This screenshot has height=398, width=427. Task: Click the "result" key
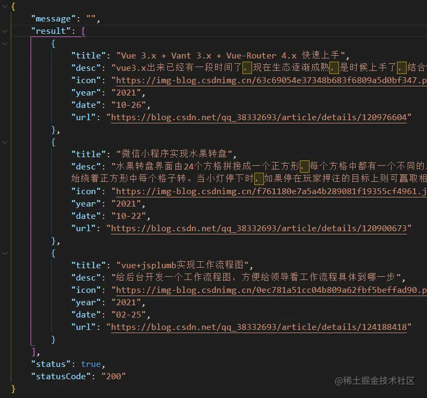click(x=51, y=31)
